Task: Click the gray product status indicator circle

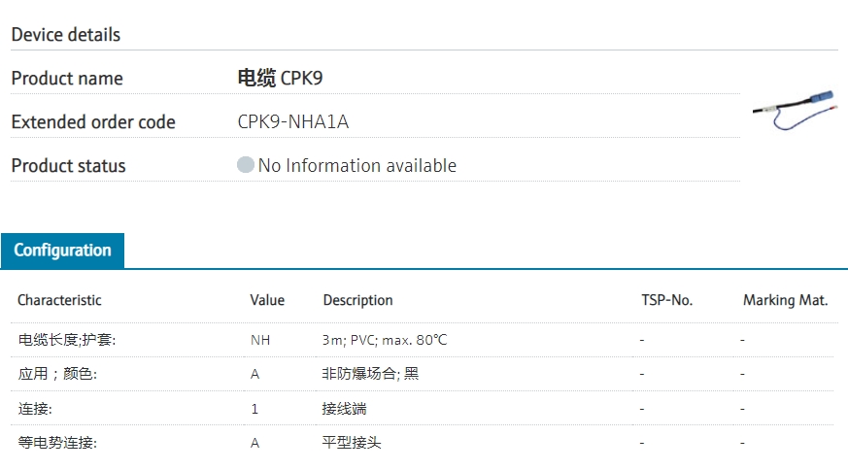Action: tap(246, 165)
